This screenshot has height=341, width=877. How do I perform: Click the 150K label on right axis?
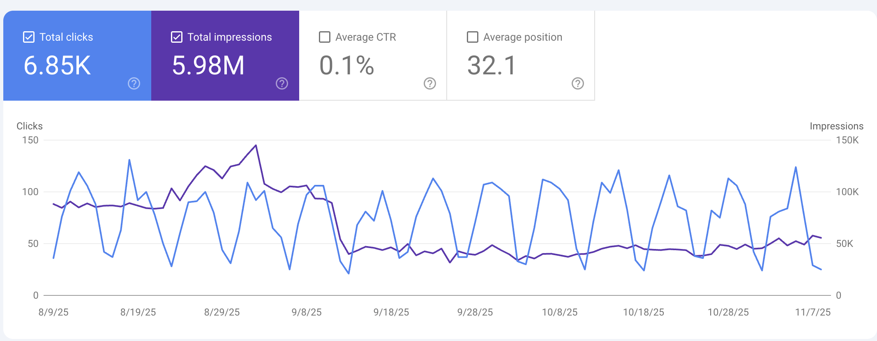click(x=847, y=140)
